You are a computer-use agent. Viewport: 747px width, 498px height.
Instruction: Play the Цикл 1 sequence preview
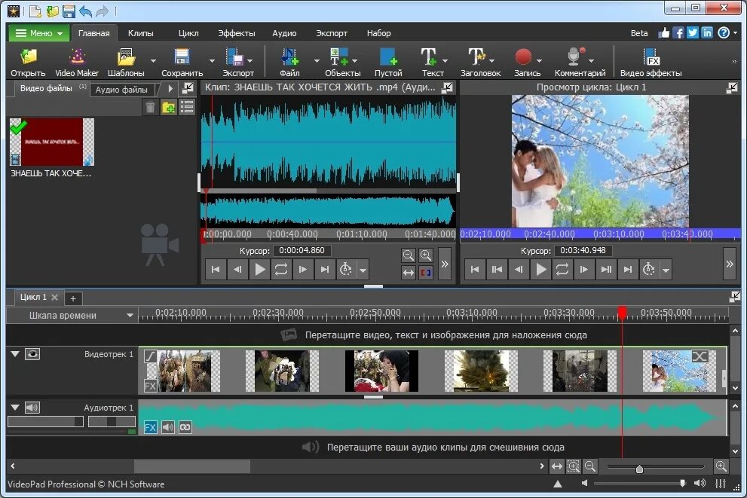pyautogui.click(x=540, y=270)
